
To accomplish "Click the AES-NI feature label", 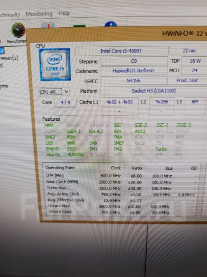I will pos(53,155).
